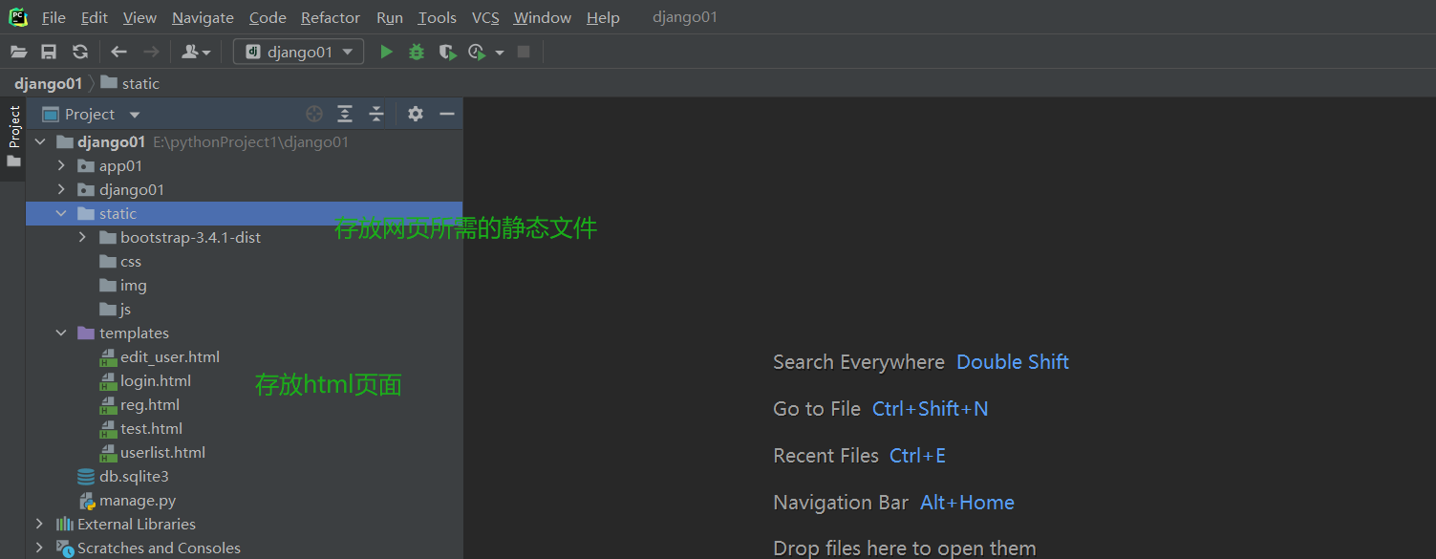Click Expand All in Project panel
1436x559 pixels.
(x=345, y=114)
